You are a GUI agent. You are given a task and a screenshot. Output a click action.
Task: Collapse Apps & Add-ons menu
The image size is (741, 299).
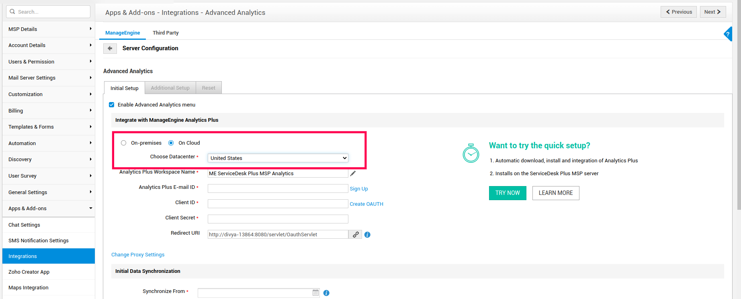[x=49, y=208]
